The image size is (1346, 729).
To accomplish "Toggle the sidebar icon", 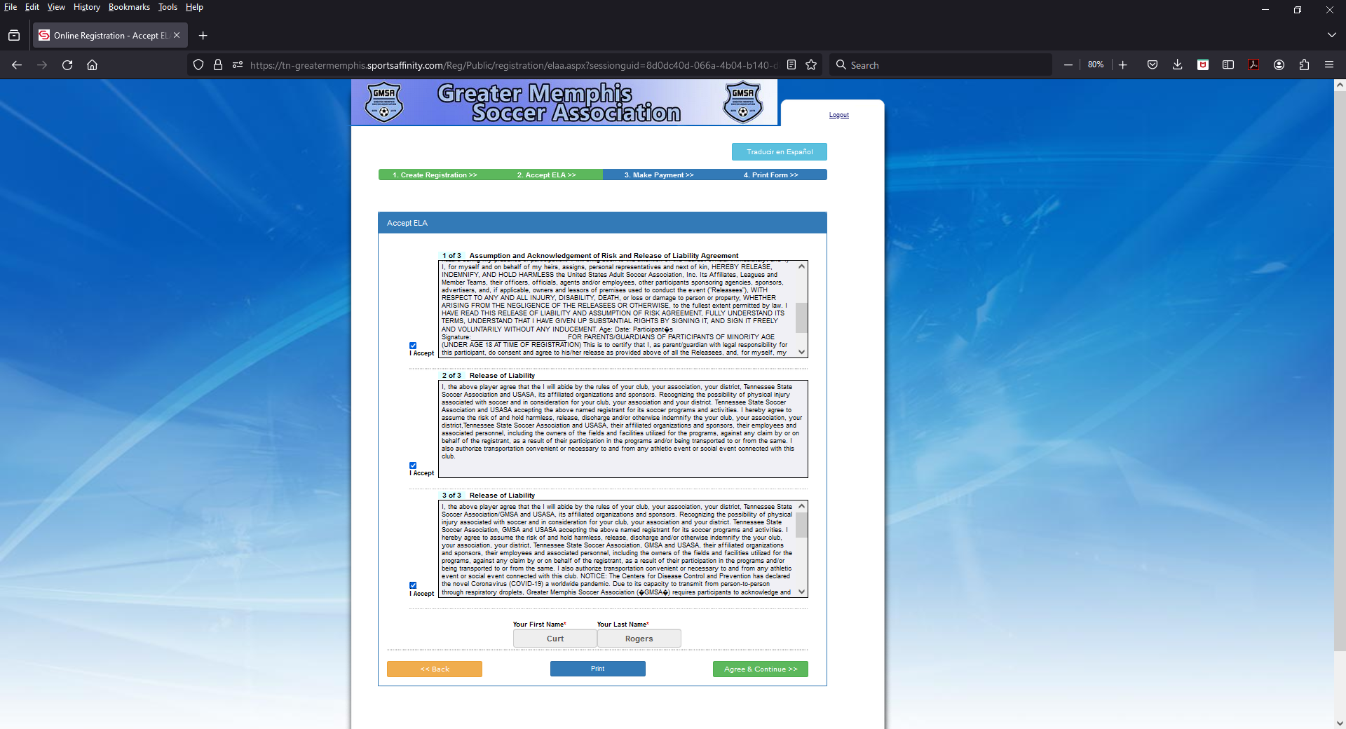I will [x=1228, y=64].
